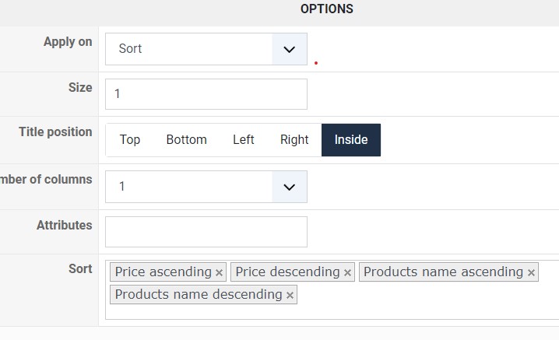
Task: Click the Price ascending tag label
Action: 163,272
